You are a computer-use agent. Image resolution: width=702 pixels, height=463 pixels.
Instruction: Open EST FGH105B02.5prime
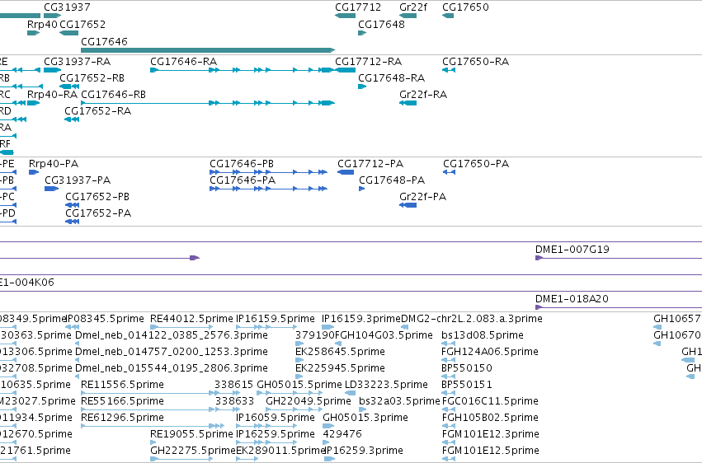coord(448,427)
